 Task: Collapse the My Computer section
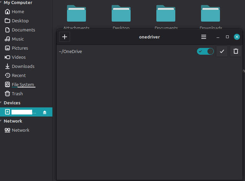1,3
